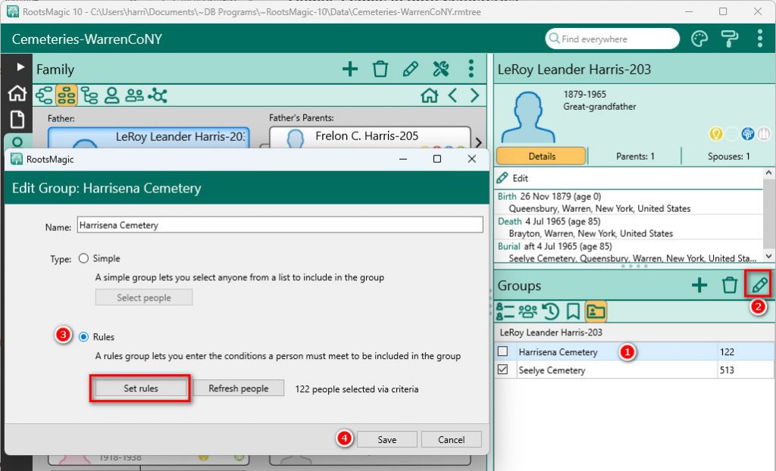The height and width of the screenshot is (471, 776).
Task: Close the Edit Group dialog window
Action: [x=471, y=159]
